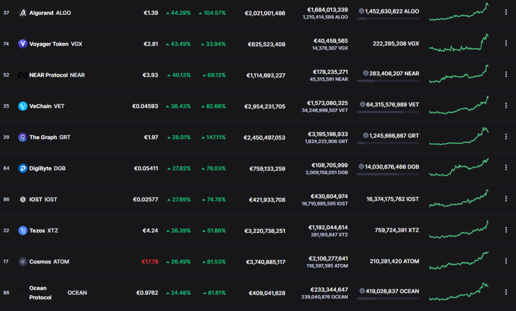This screenshot has width=516, height=311.
Task: Click the 222,295,208 VGX circulating supply
Action: coord(396,44)
